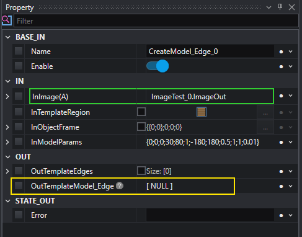The width and height of the screenshot is (302, 237).
Task: Click the dot marker in Error row
Action: pyautogui.click(x=281, y=215)
